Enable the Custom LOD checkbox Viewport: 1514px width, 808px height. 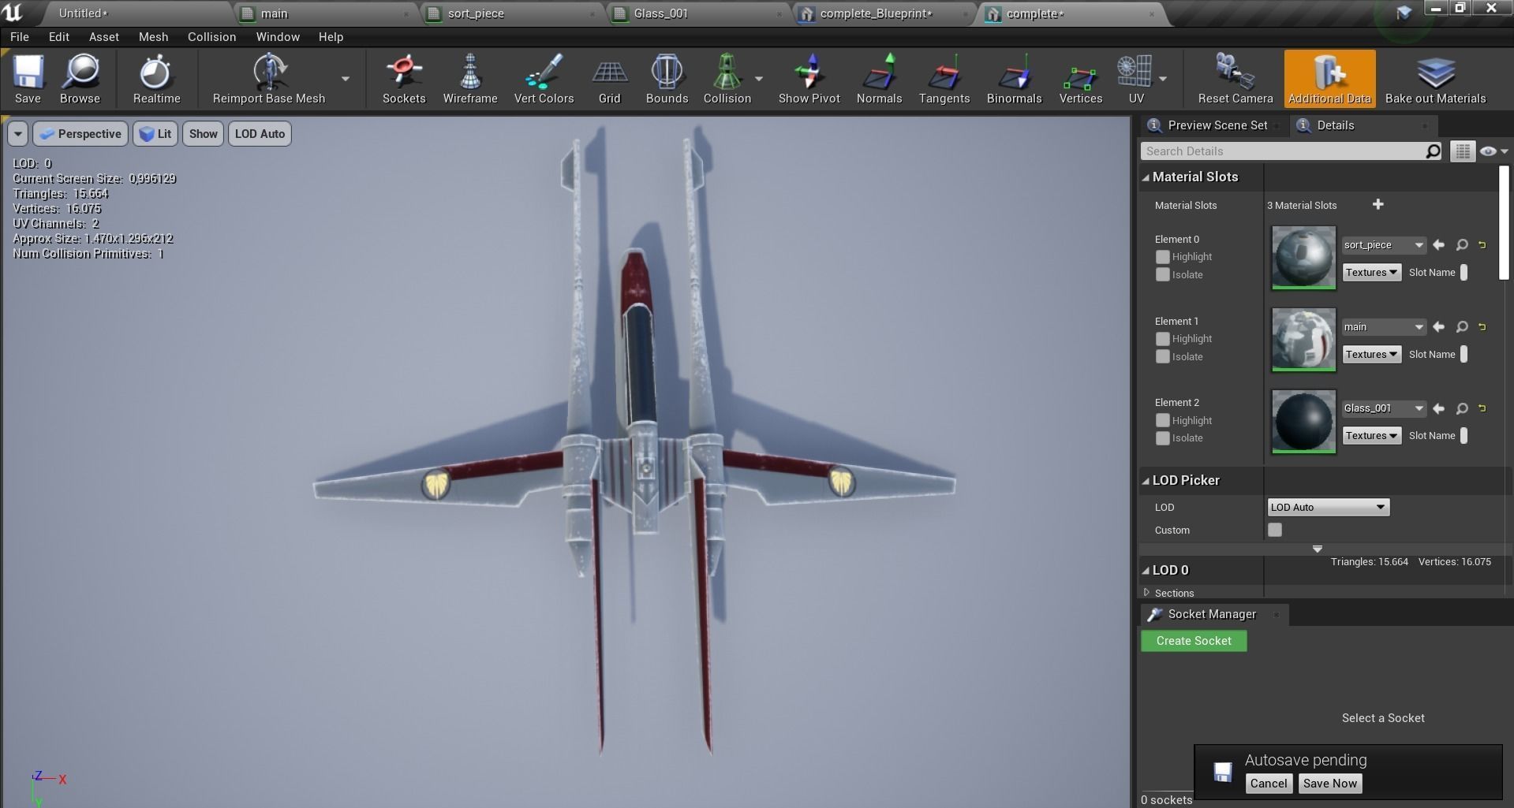click(1274, 530)
